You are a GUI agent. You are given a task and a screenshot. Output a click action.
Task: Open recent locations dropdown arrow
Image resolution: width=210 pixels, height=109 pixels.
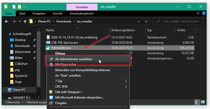(20, 21)
